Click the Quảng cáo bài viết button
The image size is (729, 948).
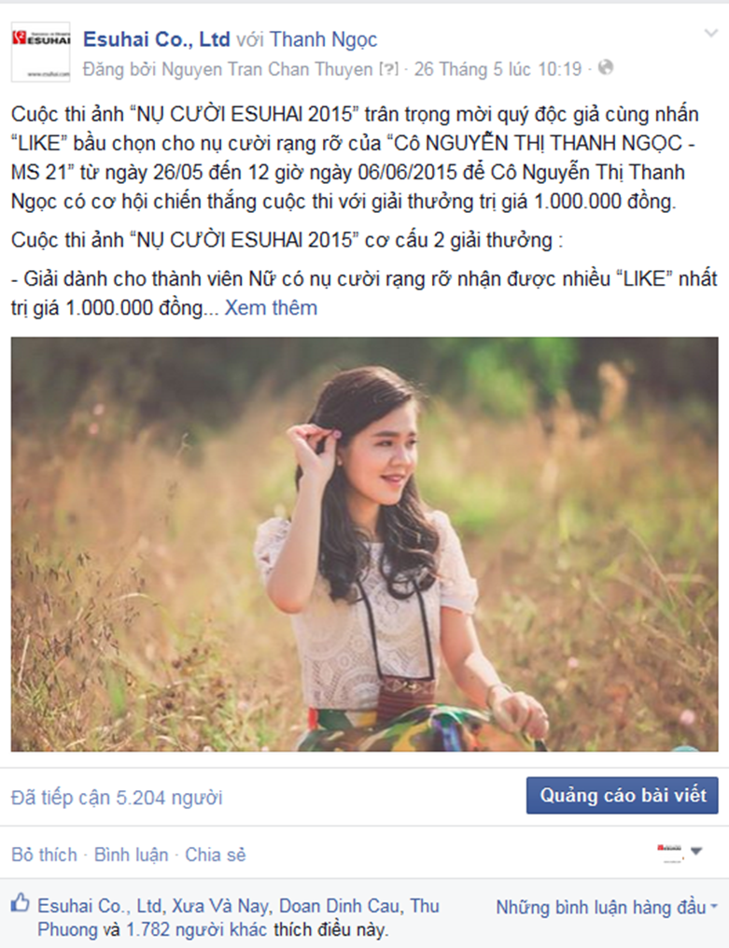[622, 796]
